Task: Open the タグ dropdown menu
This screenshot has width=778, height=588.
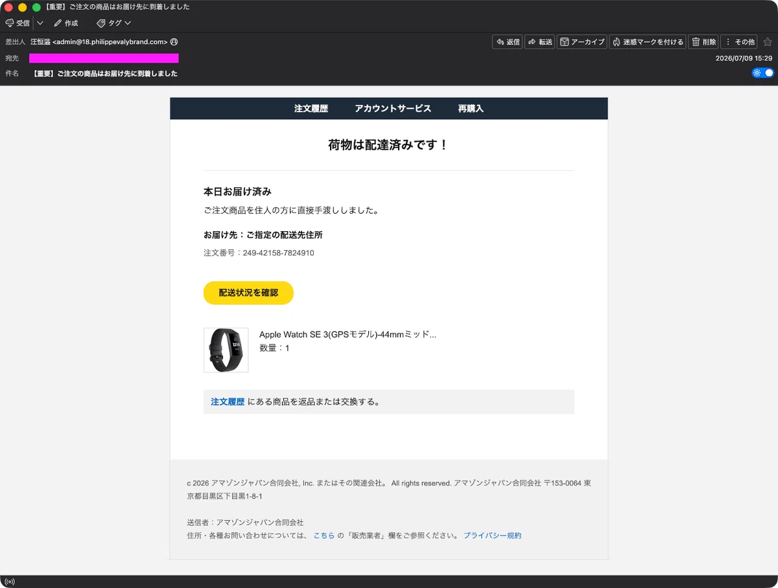Action: 113,23
